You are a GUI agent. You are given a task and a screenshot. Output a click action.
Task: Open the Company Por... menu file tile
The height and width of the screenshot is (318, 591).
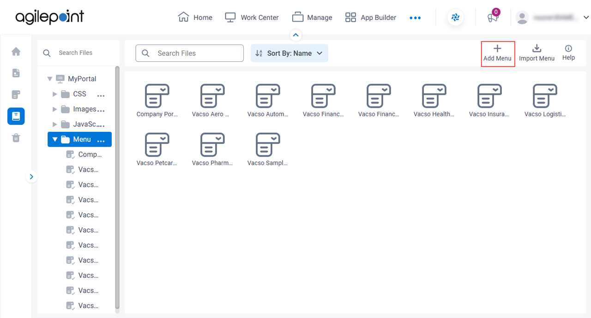coord(157,101)
